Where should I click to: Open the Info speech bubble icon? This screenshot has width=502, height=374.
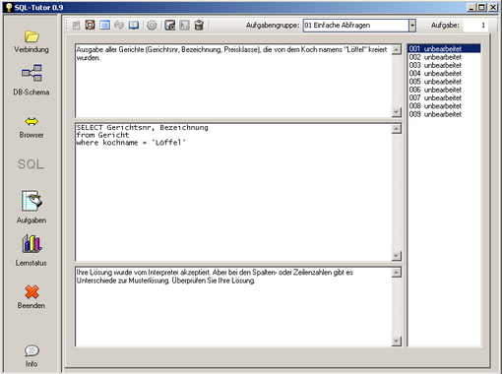[x=31, y=350]
